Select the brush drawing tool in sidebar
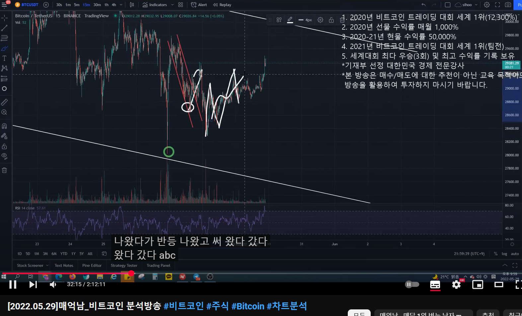522x316 pixels. (x=4, y=48)
